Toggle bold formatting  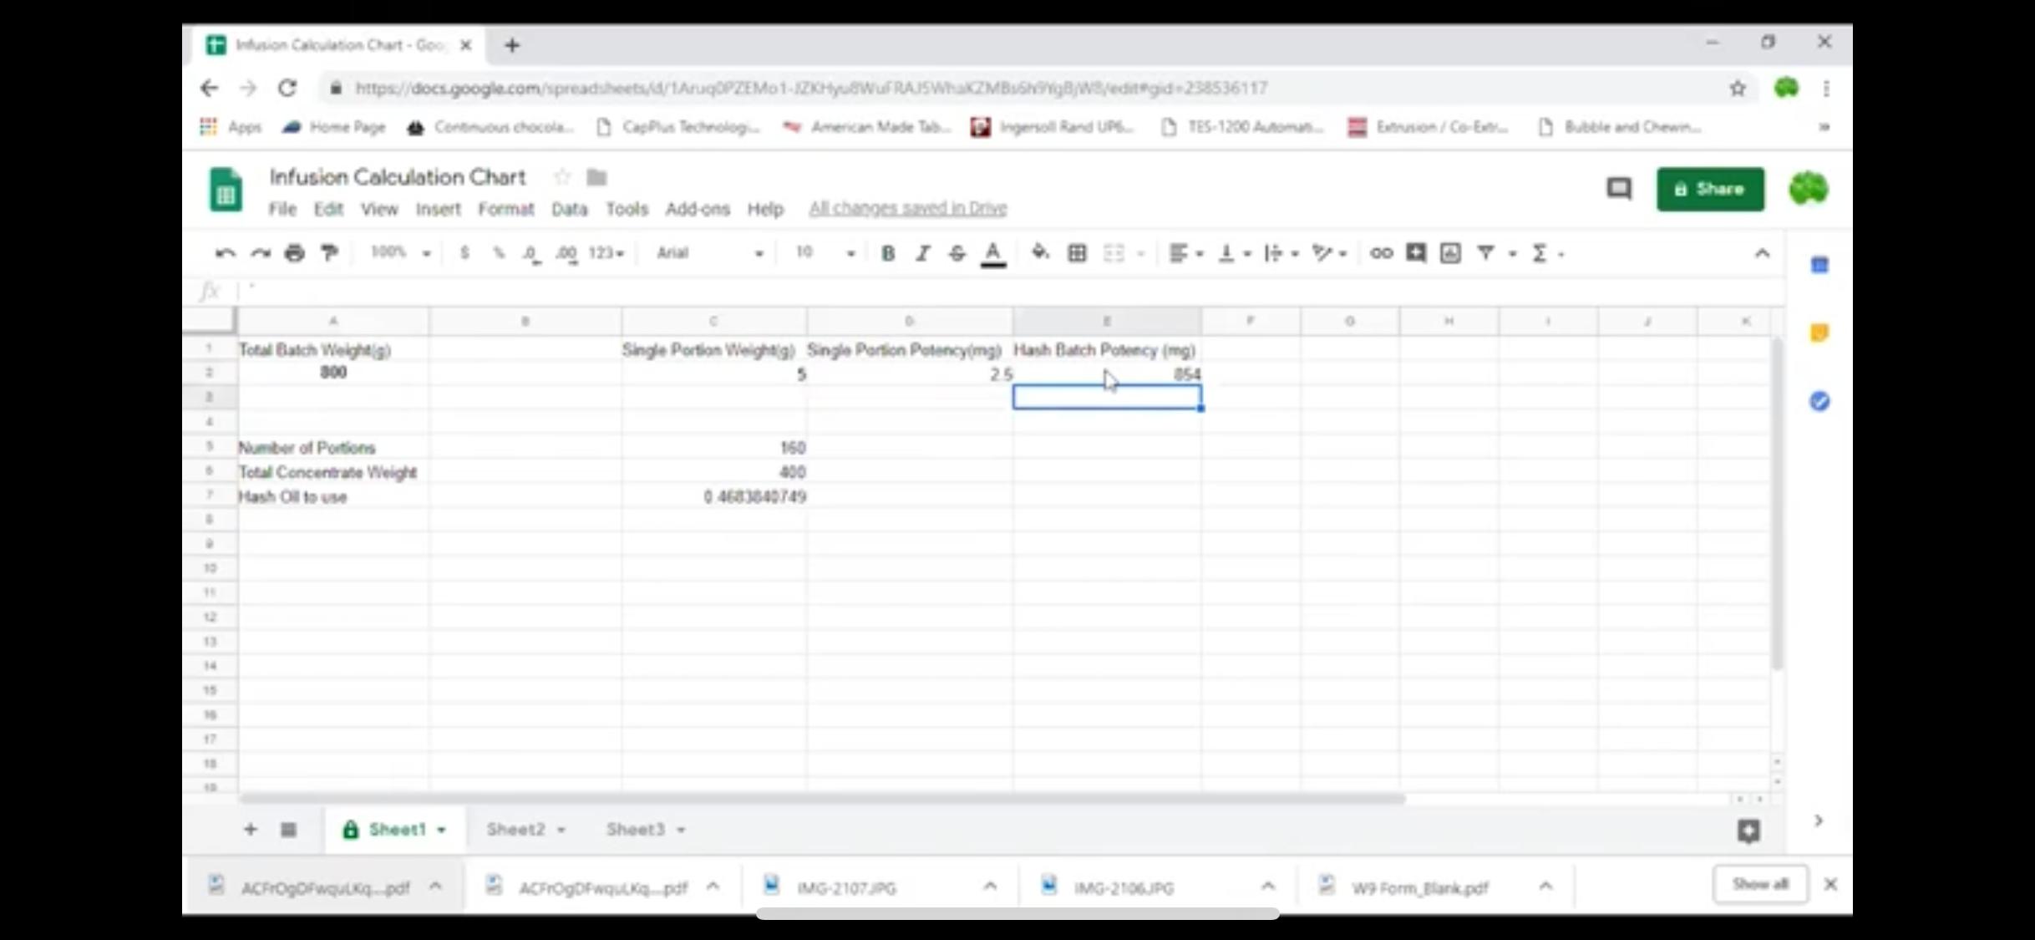coord(888,252)
